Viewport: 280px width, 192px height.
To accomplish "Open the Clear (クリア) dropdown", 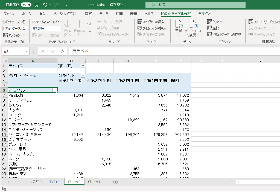I will pos(215,22).
